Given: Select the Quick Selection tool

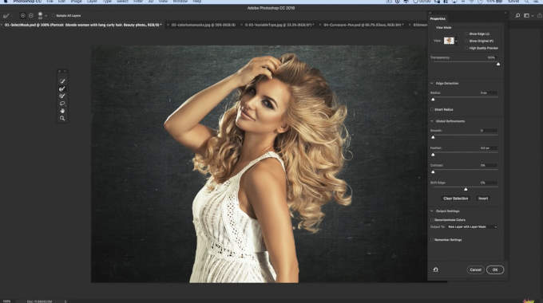Looking at the screenshot, I should pyautogui.click(x=62, y=81).
